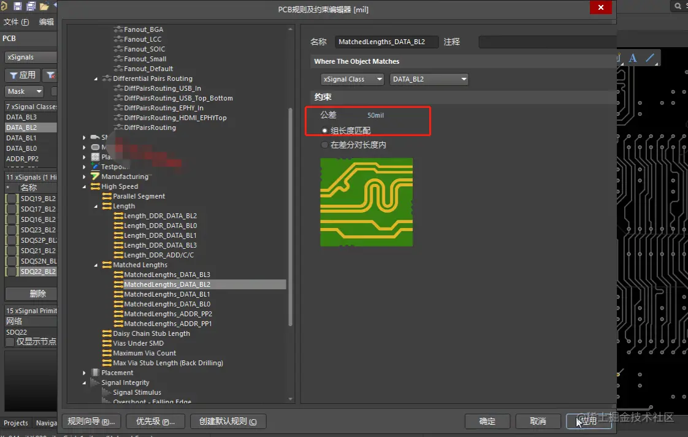688x437 pixels.
Task: Click the 应用 filter button in PCB panel
Action: [22, 75]
